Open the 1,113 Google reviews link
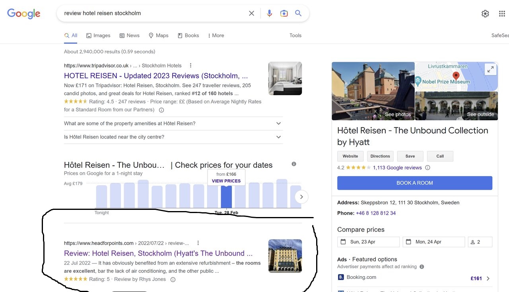The height and width of the screenshot is (292, 509). pos(397,168)
